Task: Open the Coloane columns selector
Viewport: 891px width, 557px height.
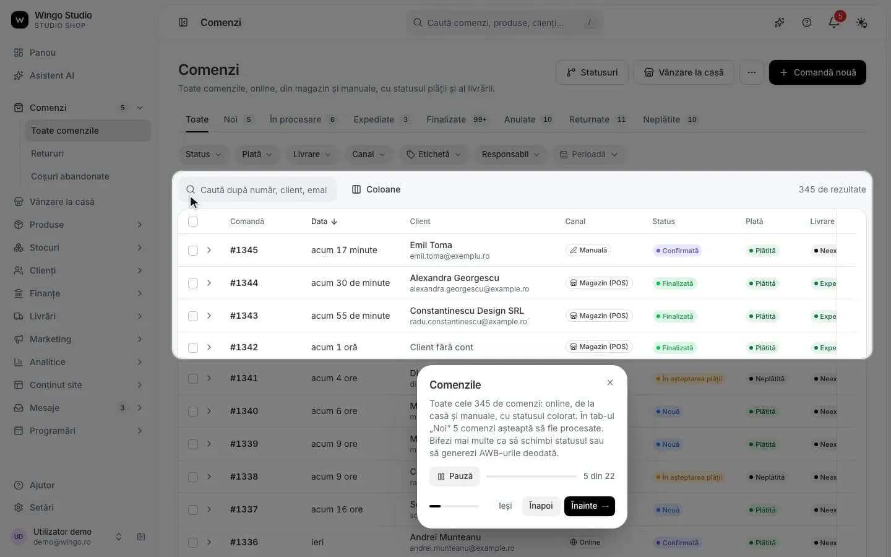Action: [376, 189]
